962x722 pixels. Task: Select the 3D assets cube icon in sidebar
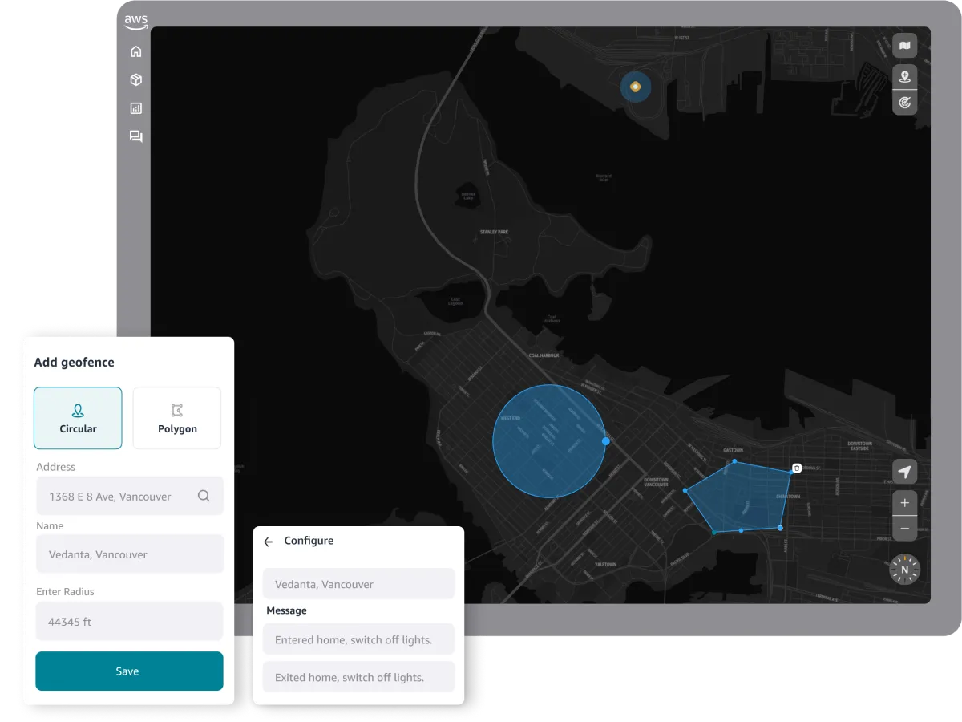tap(135, 79)
